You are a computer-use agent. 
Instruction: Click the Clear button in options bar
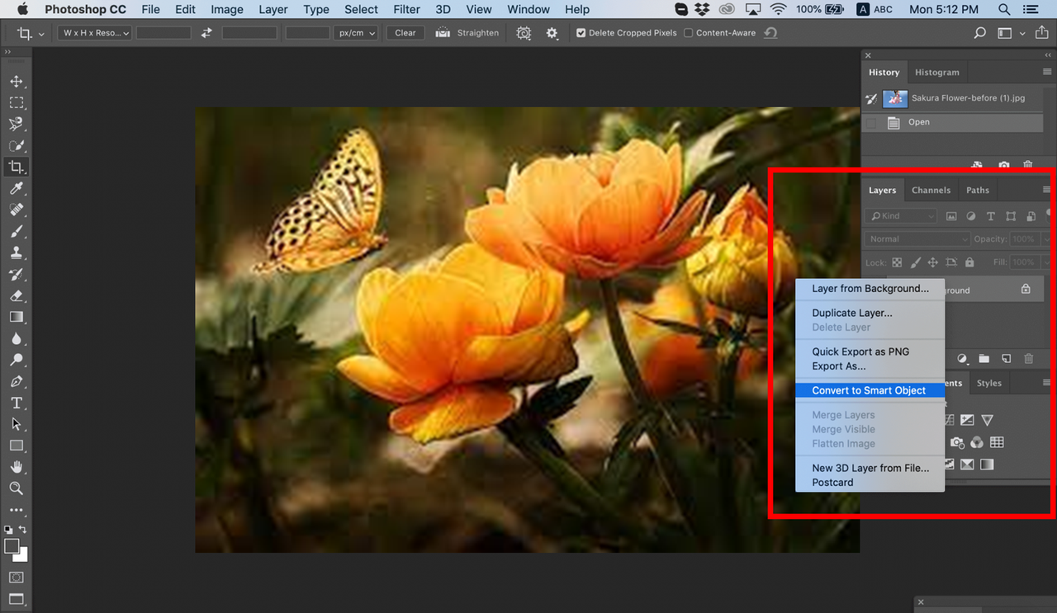point(405,32)
